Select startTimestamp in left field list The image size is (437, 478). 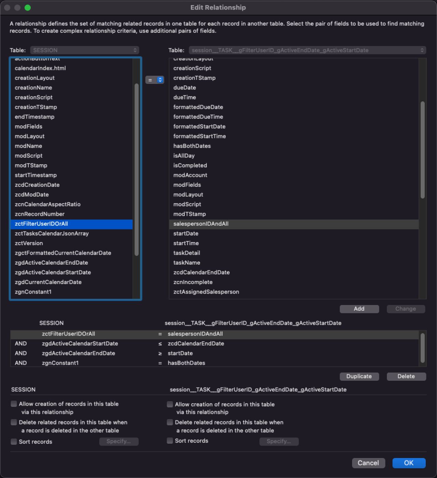click(72, 175)
